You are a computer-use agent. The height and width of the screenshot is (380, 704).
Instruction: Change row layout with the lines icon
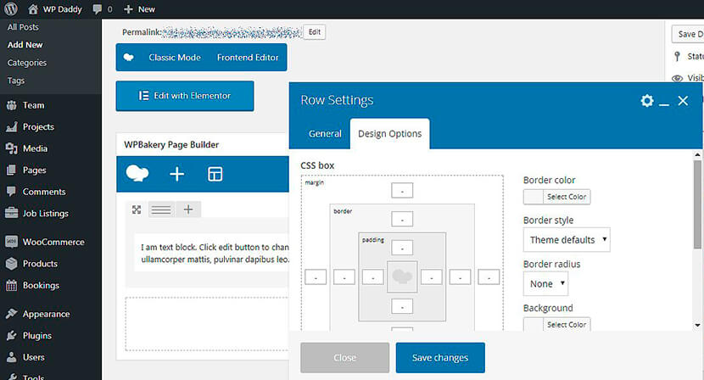click(161, 210)
